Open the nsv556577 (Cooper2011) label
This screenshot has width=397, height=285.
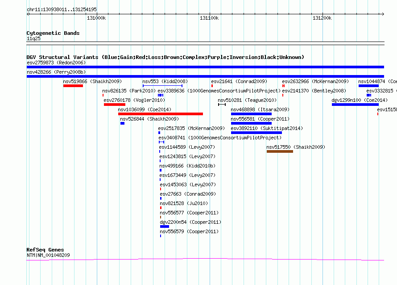[189, 213]
